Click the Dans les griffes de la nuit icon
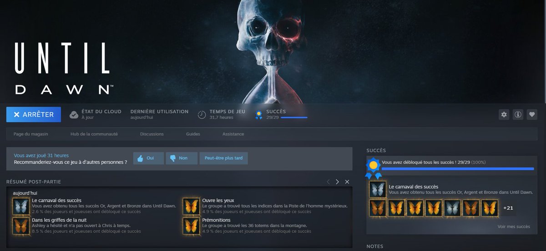 [21, 226]
